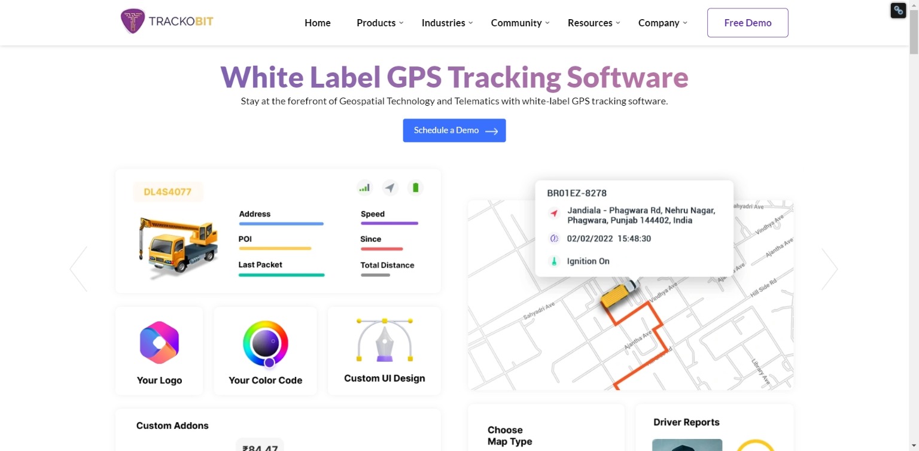Open the Products menu
The width and height of the screenshot is (919, 451).
tap(376, 23)
